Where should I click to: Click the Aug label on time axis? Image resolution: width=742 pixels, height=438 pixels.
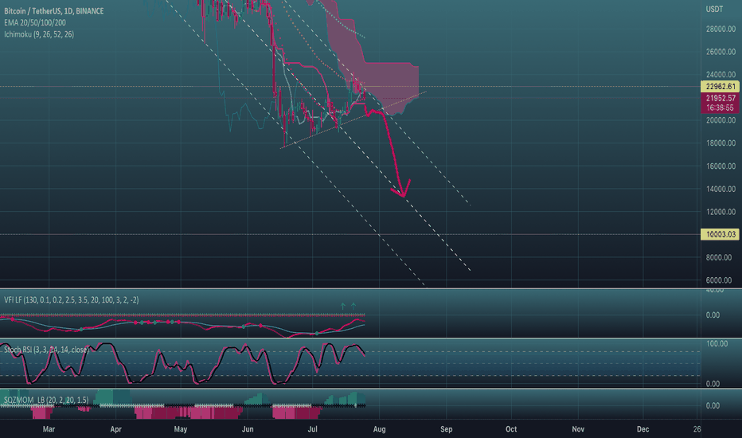pyautogui.click(x=379, y=429)
